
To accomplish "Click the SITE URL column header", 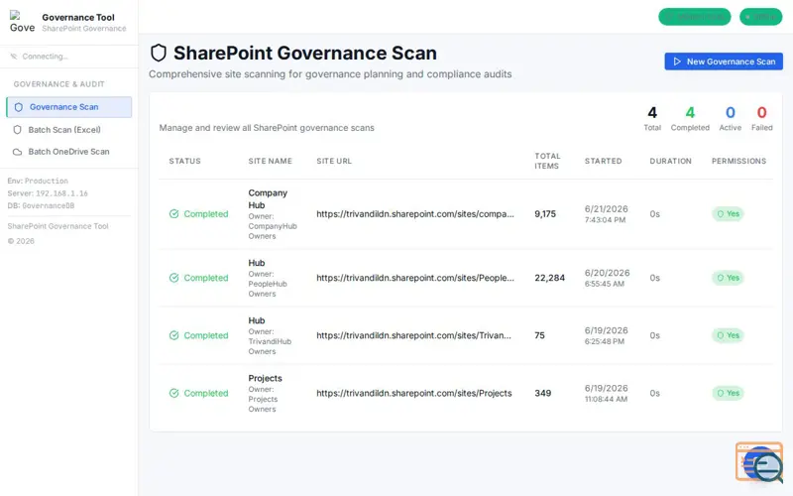I will 334,161.
